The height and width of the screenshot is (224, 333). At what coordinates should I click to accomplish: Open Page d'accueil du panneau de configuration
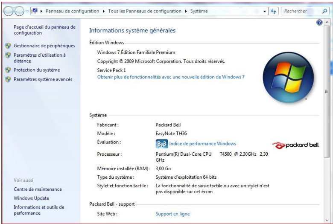pos(44,30)
